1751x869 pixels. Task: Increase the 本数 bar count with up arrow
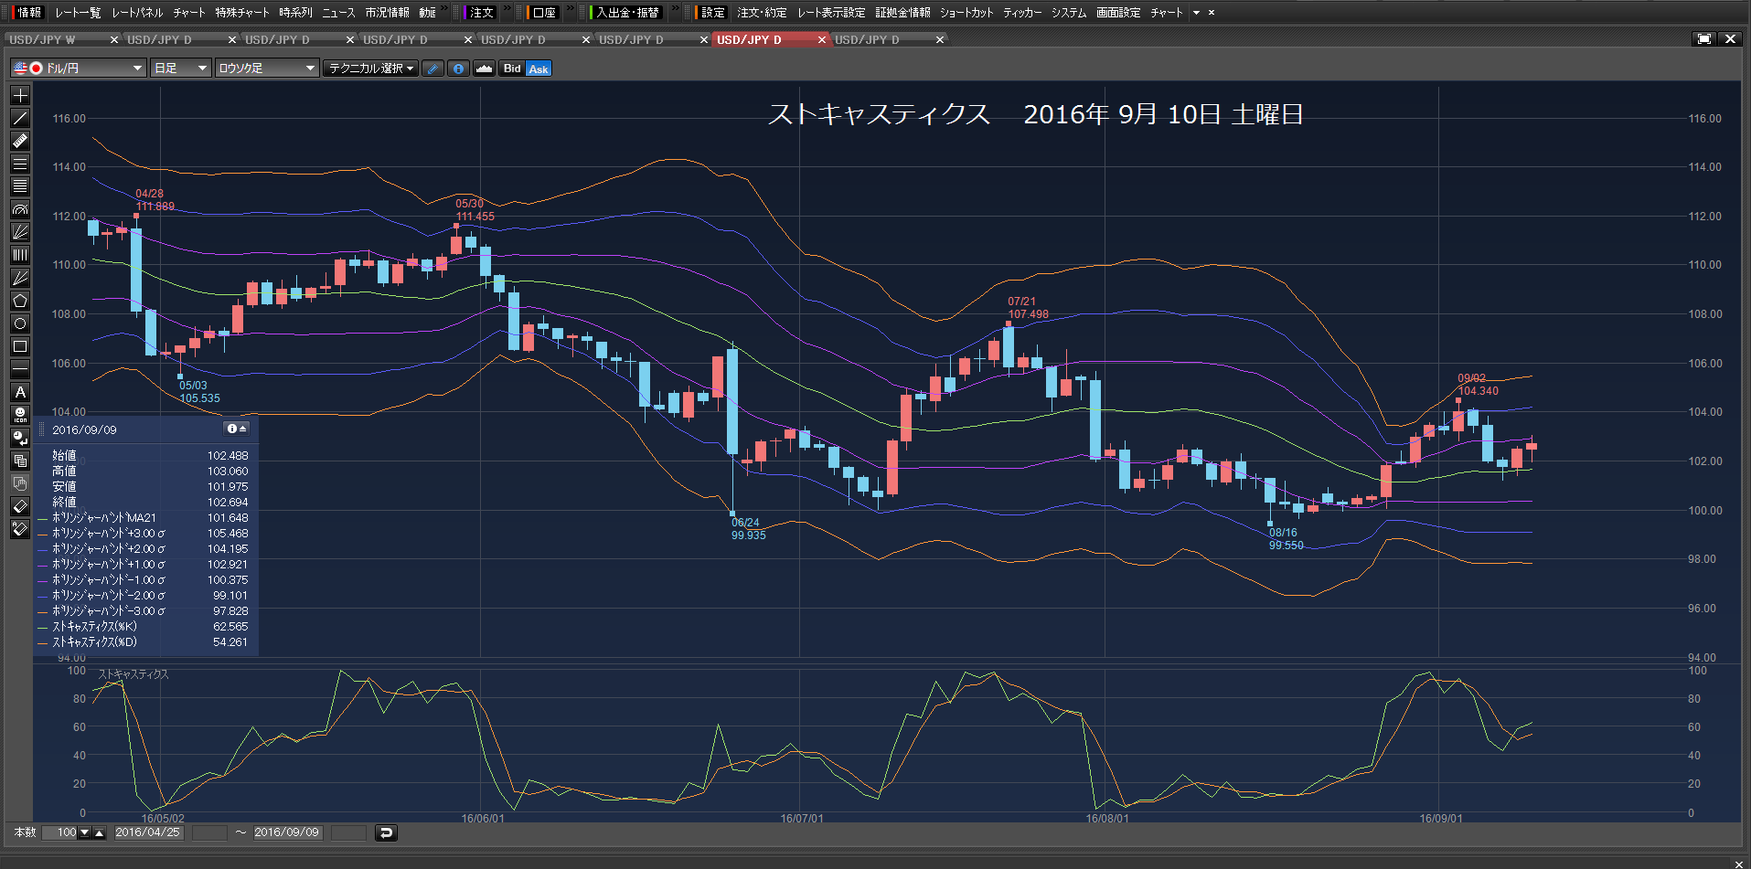(x=100, y=832)
